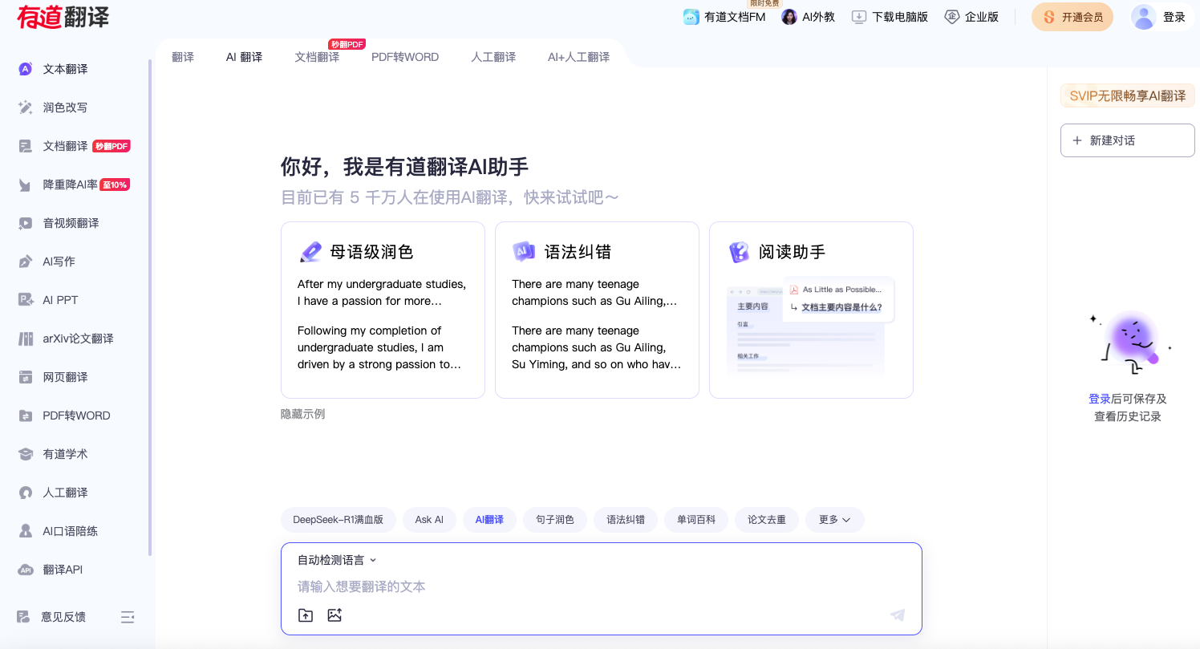Open the 有道学术 graduation cap icon

tap(26, 454)
